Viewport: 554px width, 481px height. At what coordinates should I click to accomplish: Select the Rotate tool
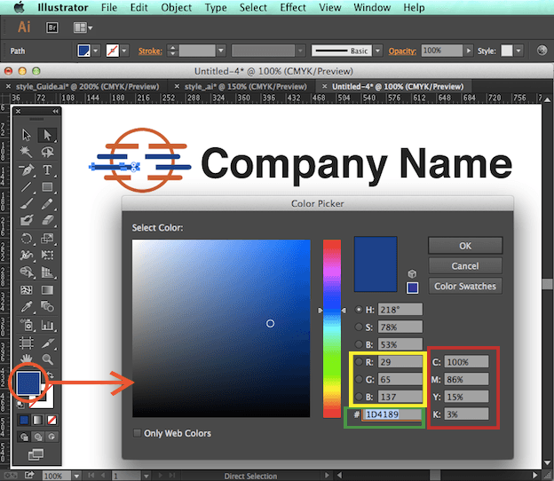27,239
